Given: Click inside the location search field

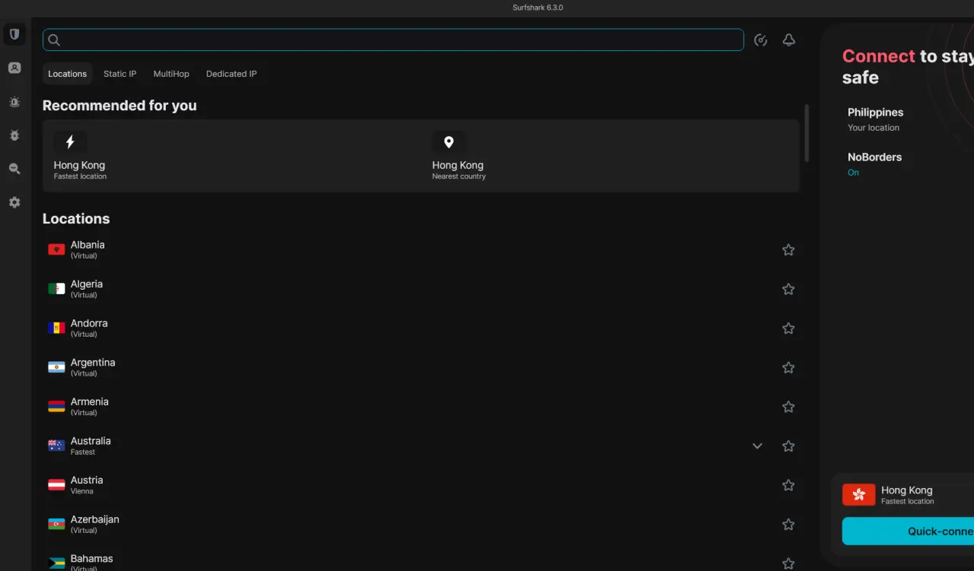Looking at the screenshot, I should point(393,40).
